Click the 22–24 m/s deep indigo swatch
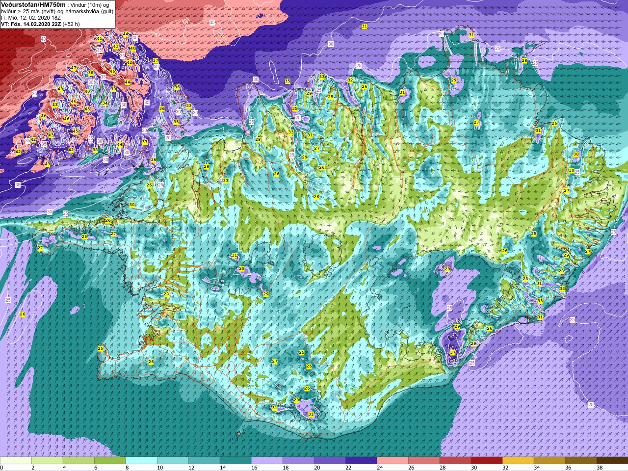This screenshot has width=628, height=471. (361, 461)
